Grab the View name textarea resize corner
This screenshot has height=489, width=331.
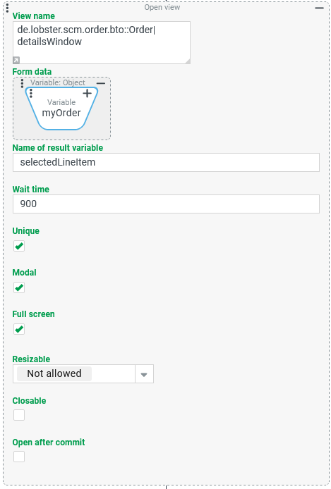(x=187, y=61)
